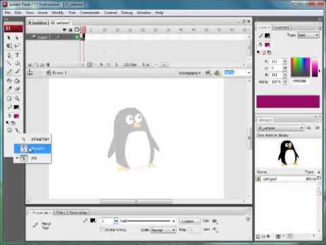Choose Smooth from pencil mode menu
The height and width of the screenshot is (245, 326).
(33, 149)
